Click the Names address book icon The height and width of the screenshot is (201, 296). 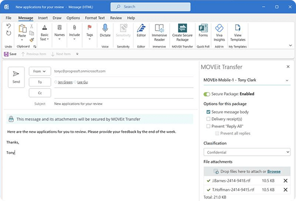pos(59,27)
